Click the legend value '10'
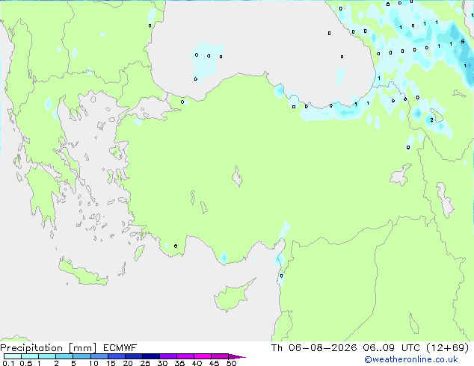Screen dimensions: 474x366 (x=93, y=363)
